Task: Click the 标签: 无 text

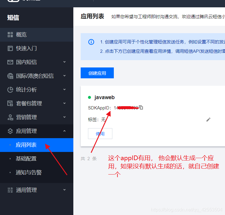Action: [97, 119]
